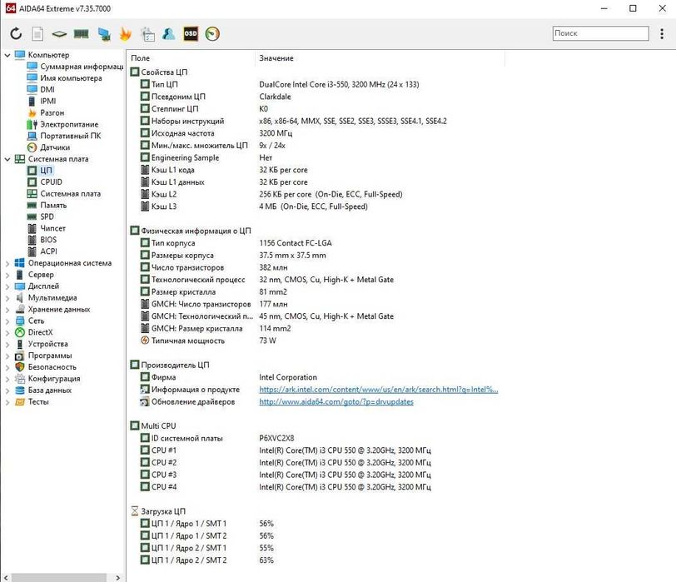
Task: Click the monitor diagnostics toolbar icon
Action: 104,34
